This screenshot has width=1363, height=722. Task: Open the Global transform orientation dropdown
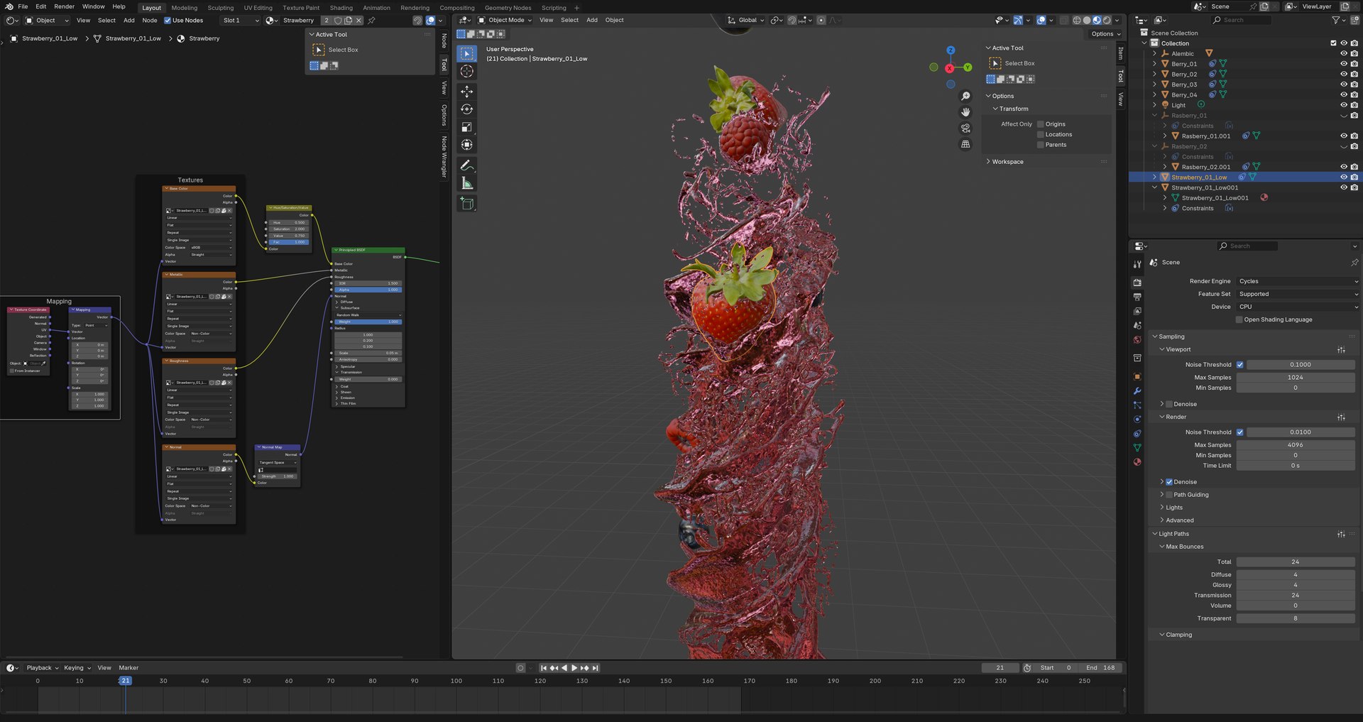click(x=745, y=21)
